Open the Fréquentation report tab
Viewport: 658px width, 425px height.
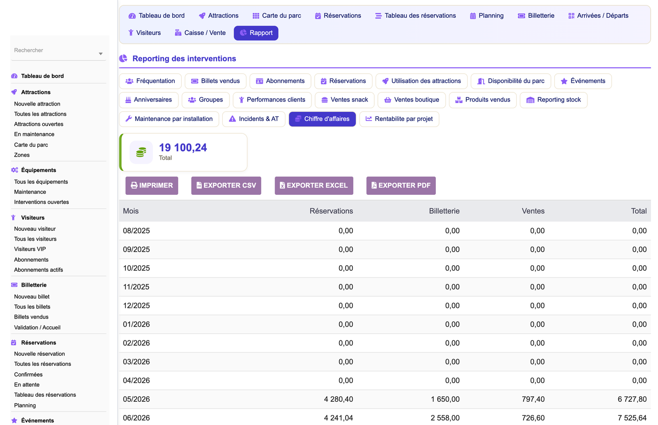[x=150, y=81]
